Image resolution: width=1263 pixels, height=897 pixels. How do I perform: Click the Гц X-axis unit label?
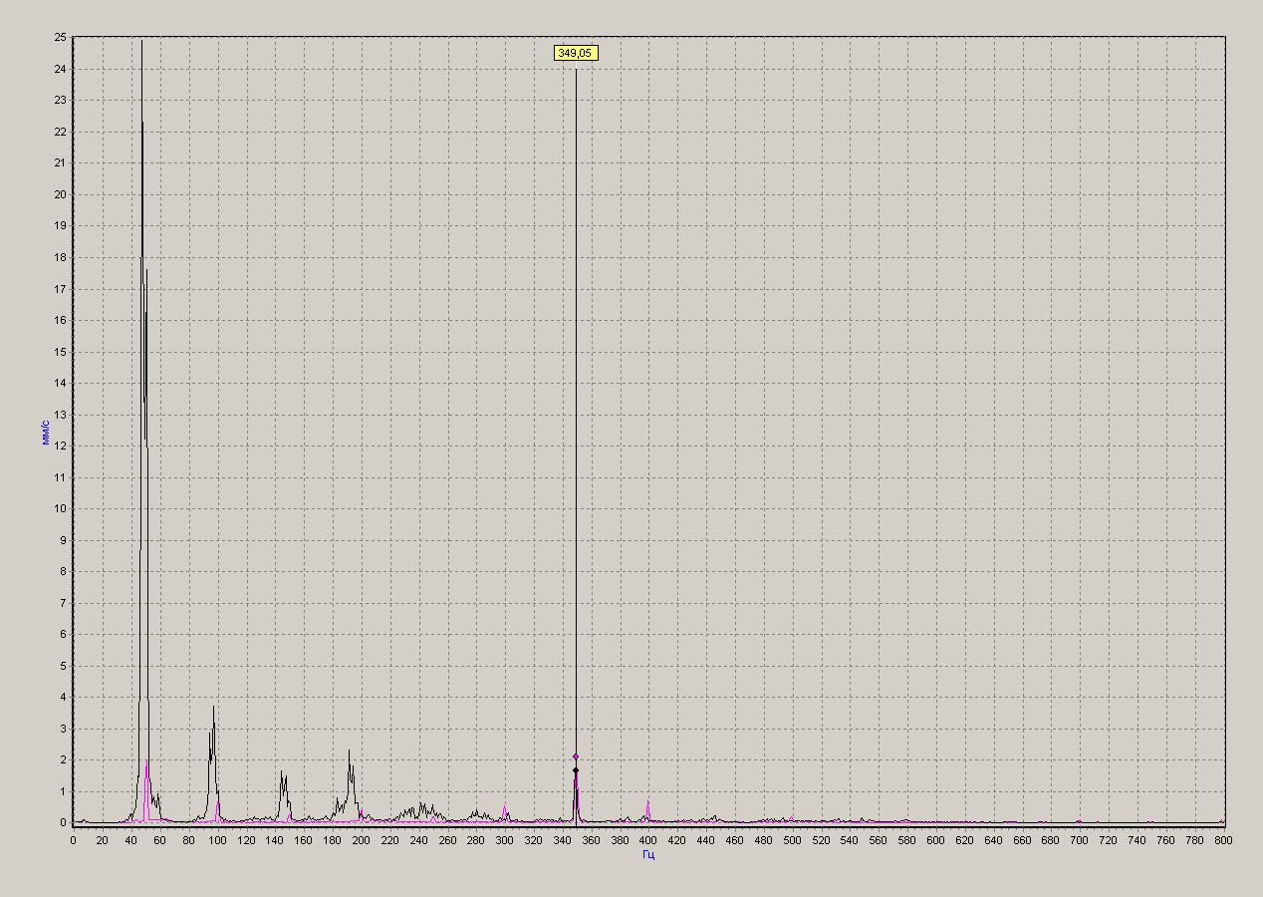coord(648,855)
